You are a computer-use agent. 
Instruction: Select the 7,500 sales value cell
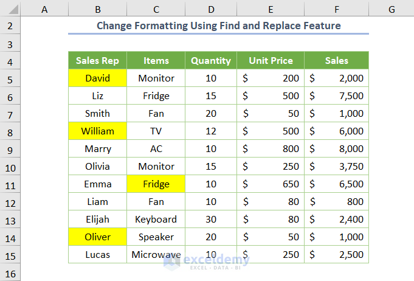click(x=337, y=96)
